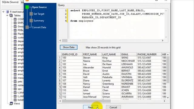Viewport: 194px width, 109px height.
Task: Select the erorr_ table icon
Action: pyautogui.click(x=15, y=74)
